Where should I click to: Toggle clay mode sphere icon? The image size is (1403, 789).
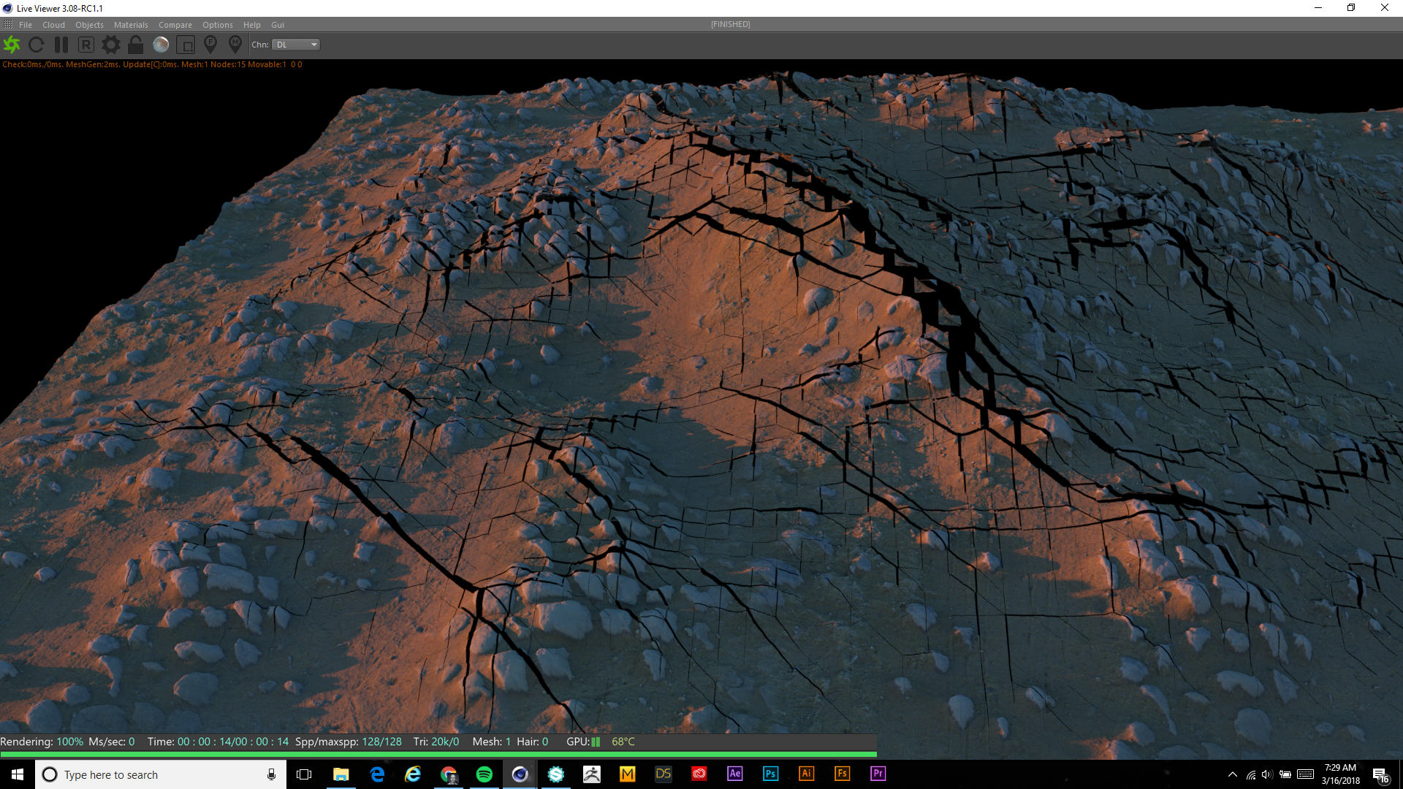161,45
